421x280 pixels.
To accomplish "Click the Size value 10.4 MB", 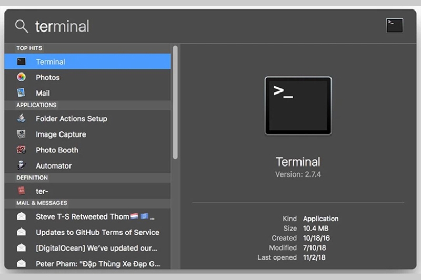I will click(x=316, y=229).
